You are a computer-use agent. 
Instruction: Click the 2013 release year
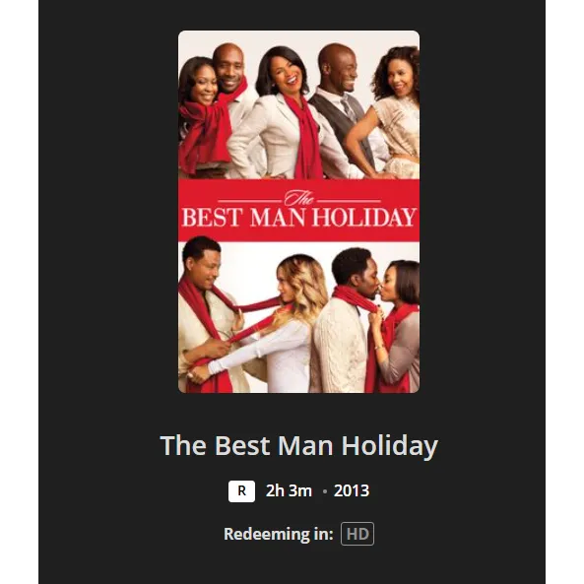coord(352,490)
